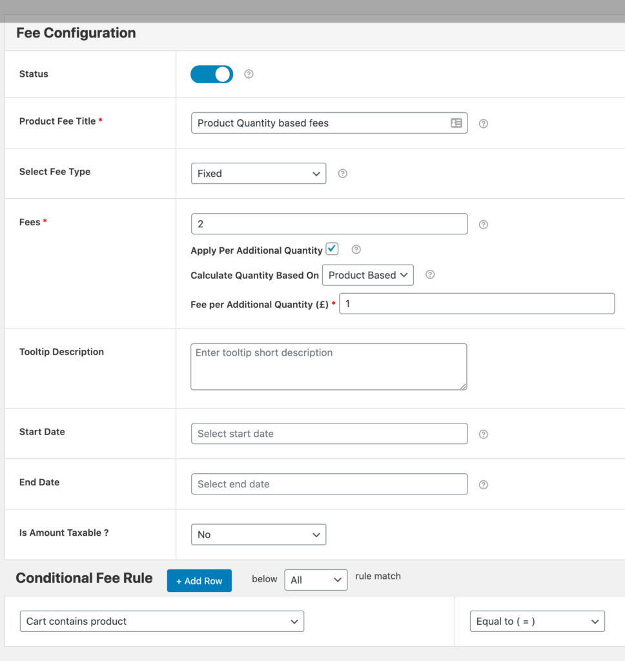Click the Start Date label
This screenshot has height=661, width=625.
42,432
